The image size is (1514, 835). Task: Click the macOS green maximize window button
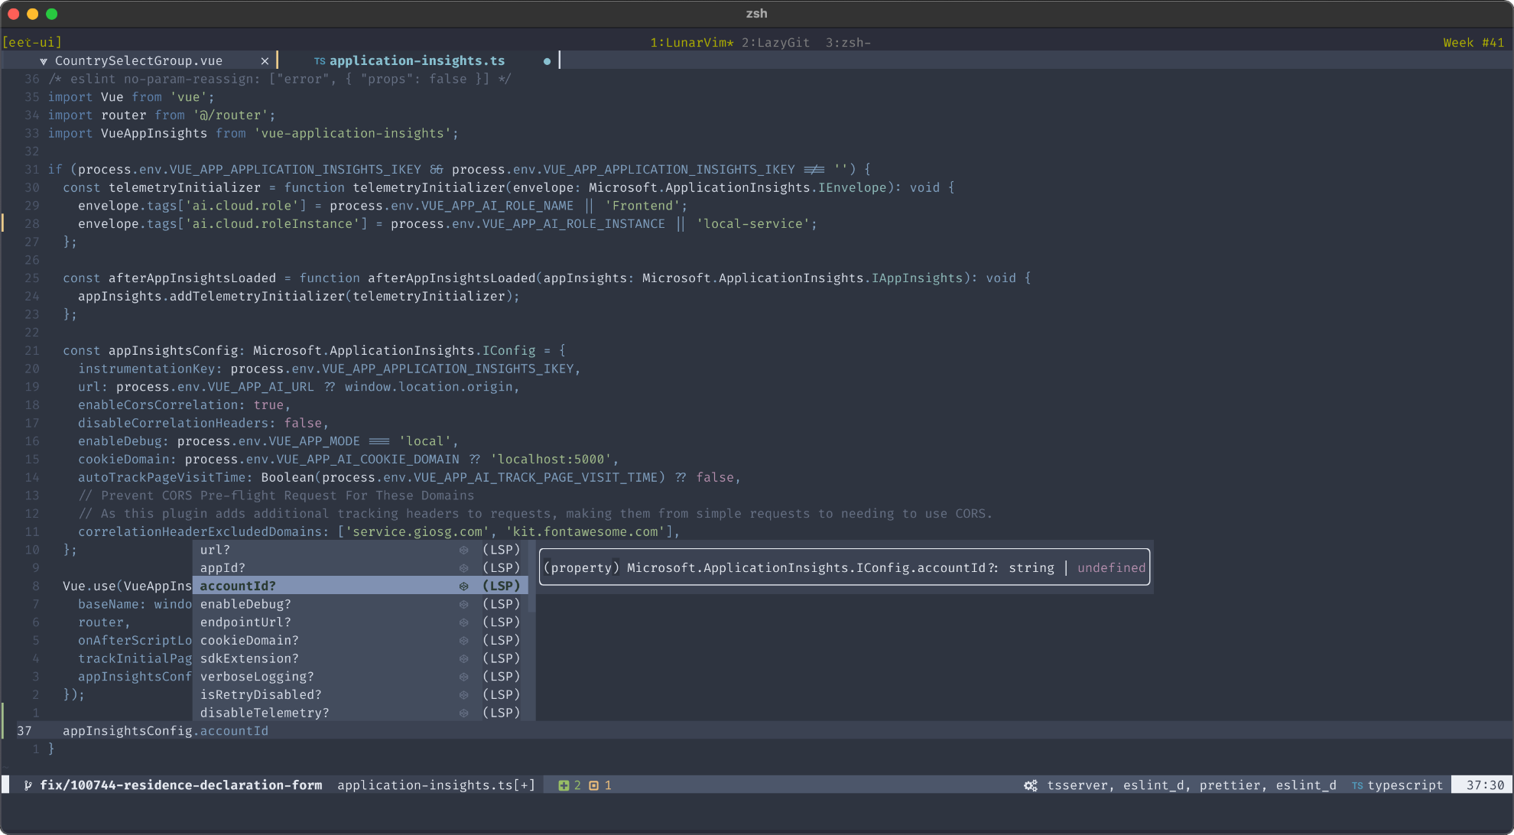pos(52,14)
